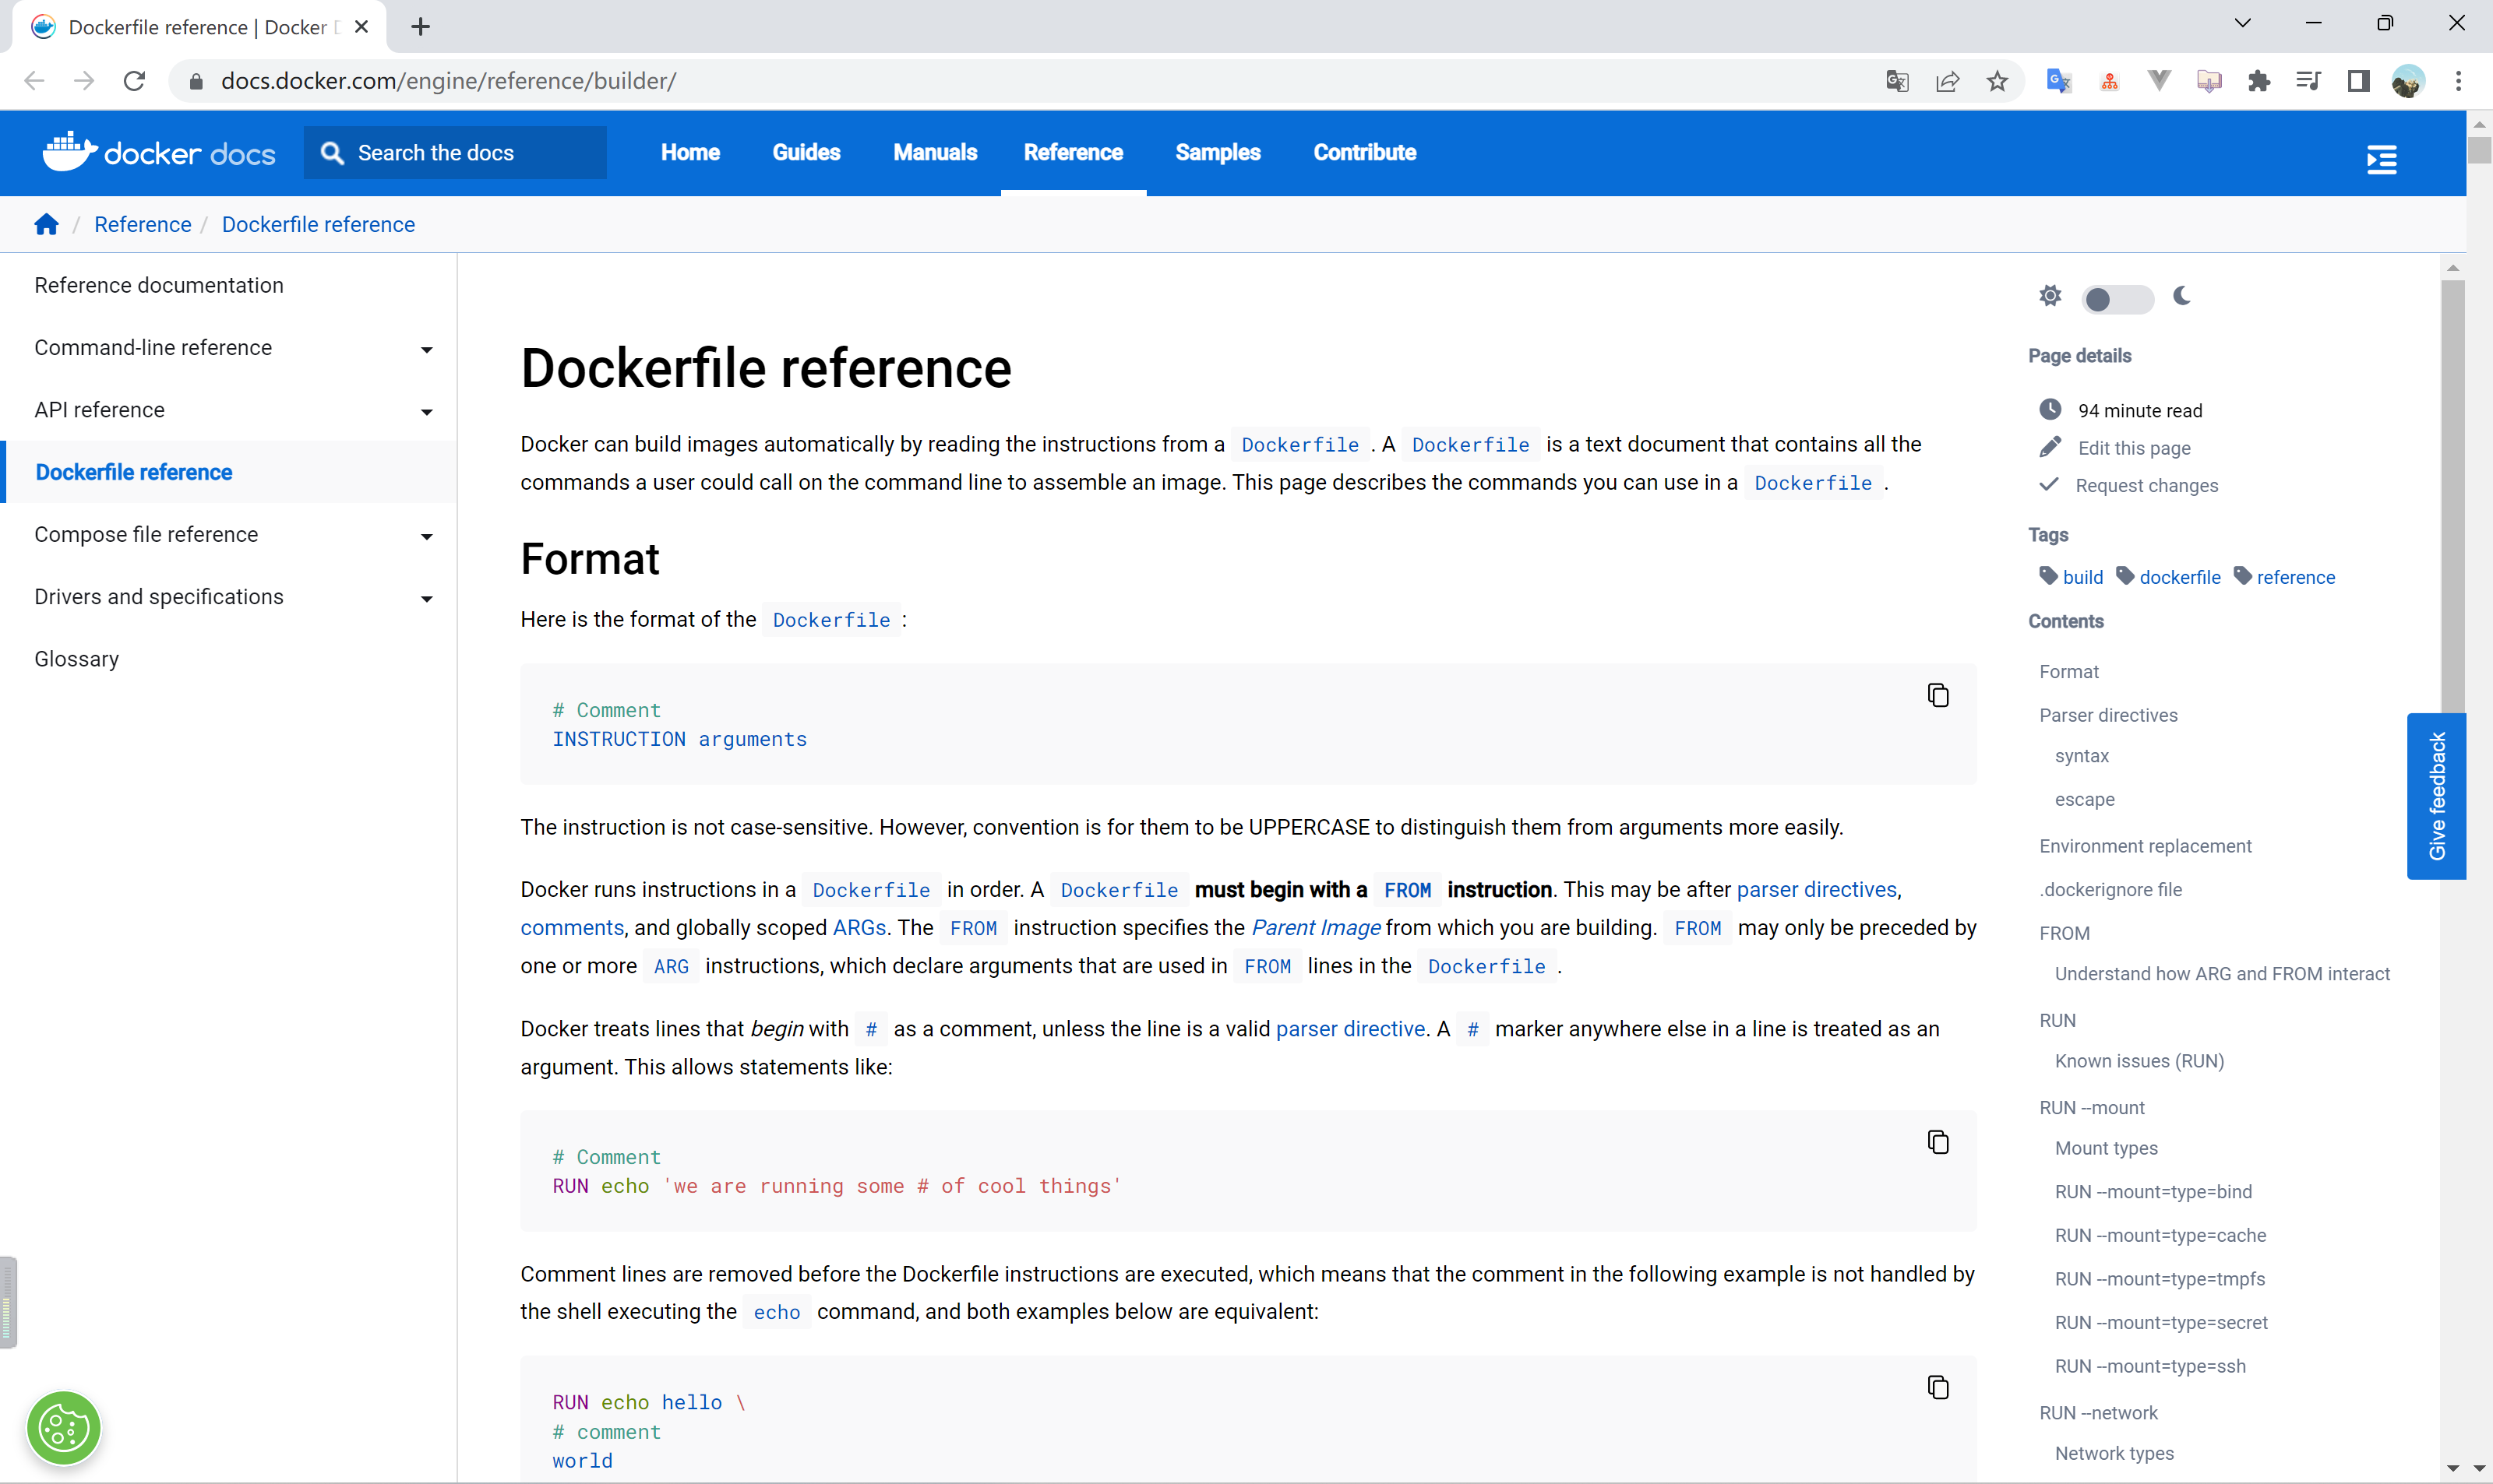Image resolution: width=2493 pixels, height=1484 pixels.
Task: Click the Docker docs logo
Action: coord(158,151)
